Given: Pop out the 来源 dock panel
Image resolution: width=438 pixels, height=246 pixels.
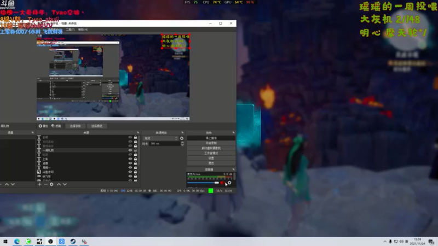Looking at the screenshot, I should (x=138, y=133).
